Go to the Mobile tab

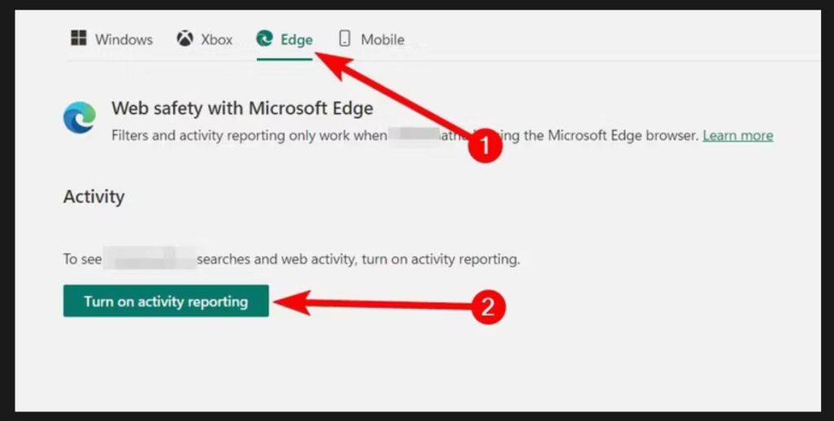[382, 39]
